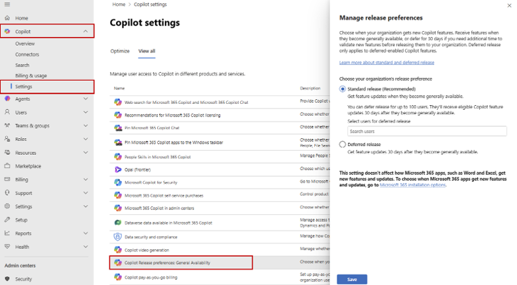Click the Security shield icon
Viewport: 517px width, 285px height.
pyautogui.click(x=7, y=279)
